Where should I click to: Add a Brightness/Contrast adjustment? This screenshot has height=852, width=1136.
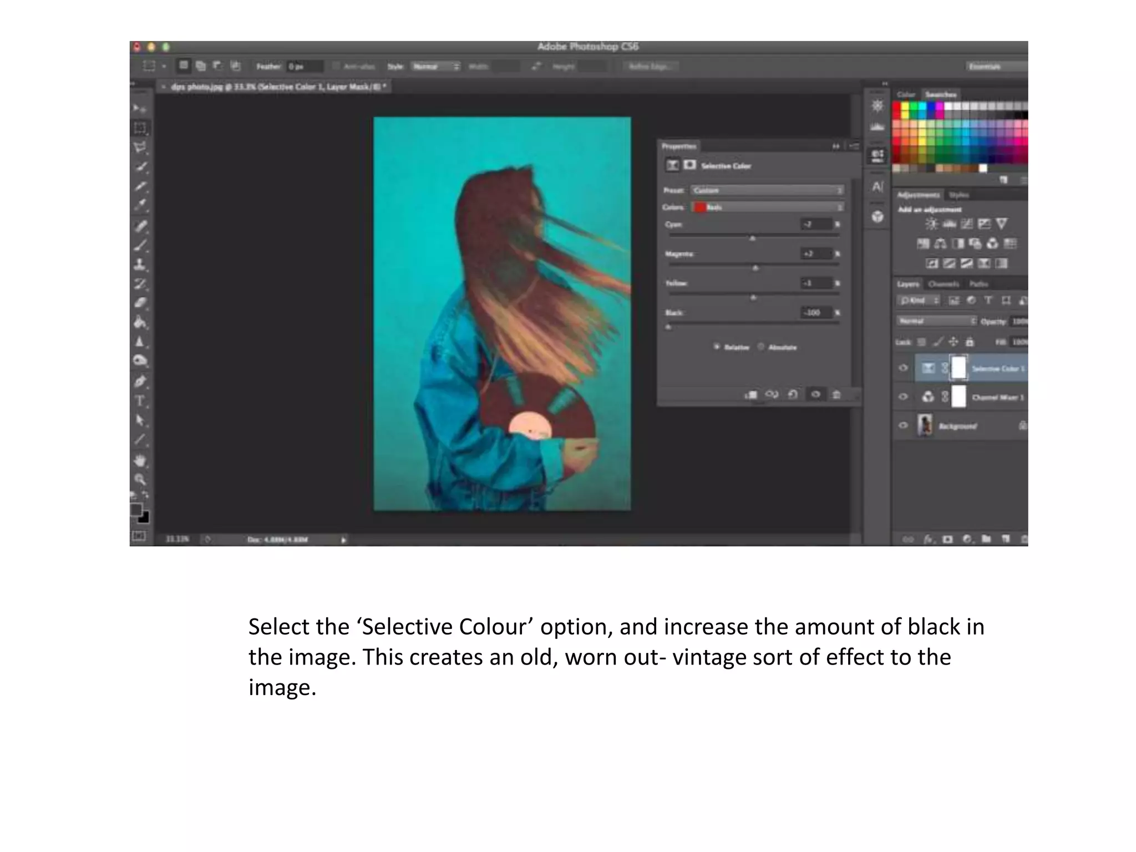(x=931, y=224)
